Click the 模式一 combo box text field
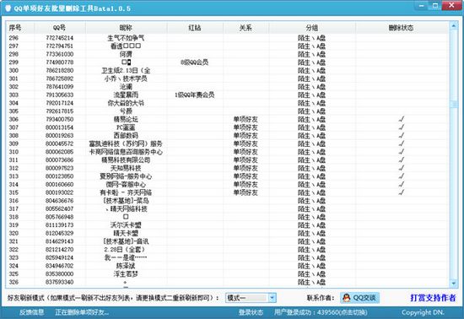Viewport: 464px width, 319px height. click(247, 298)
